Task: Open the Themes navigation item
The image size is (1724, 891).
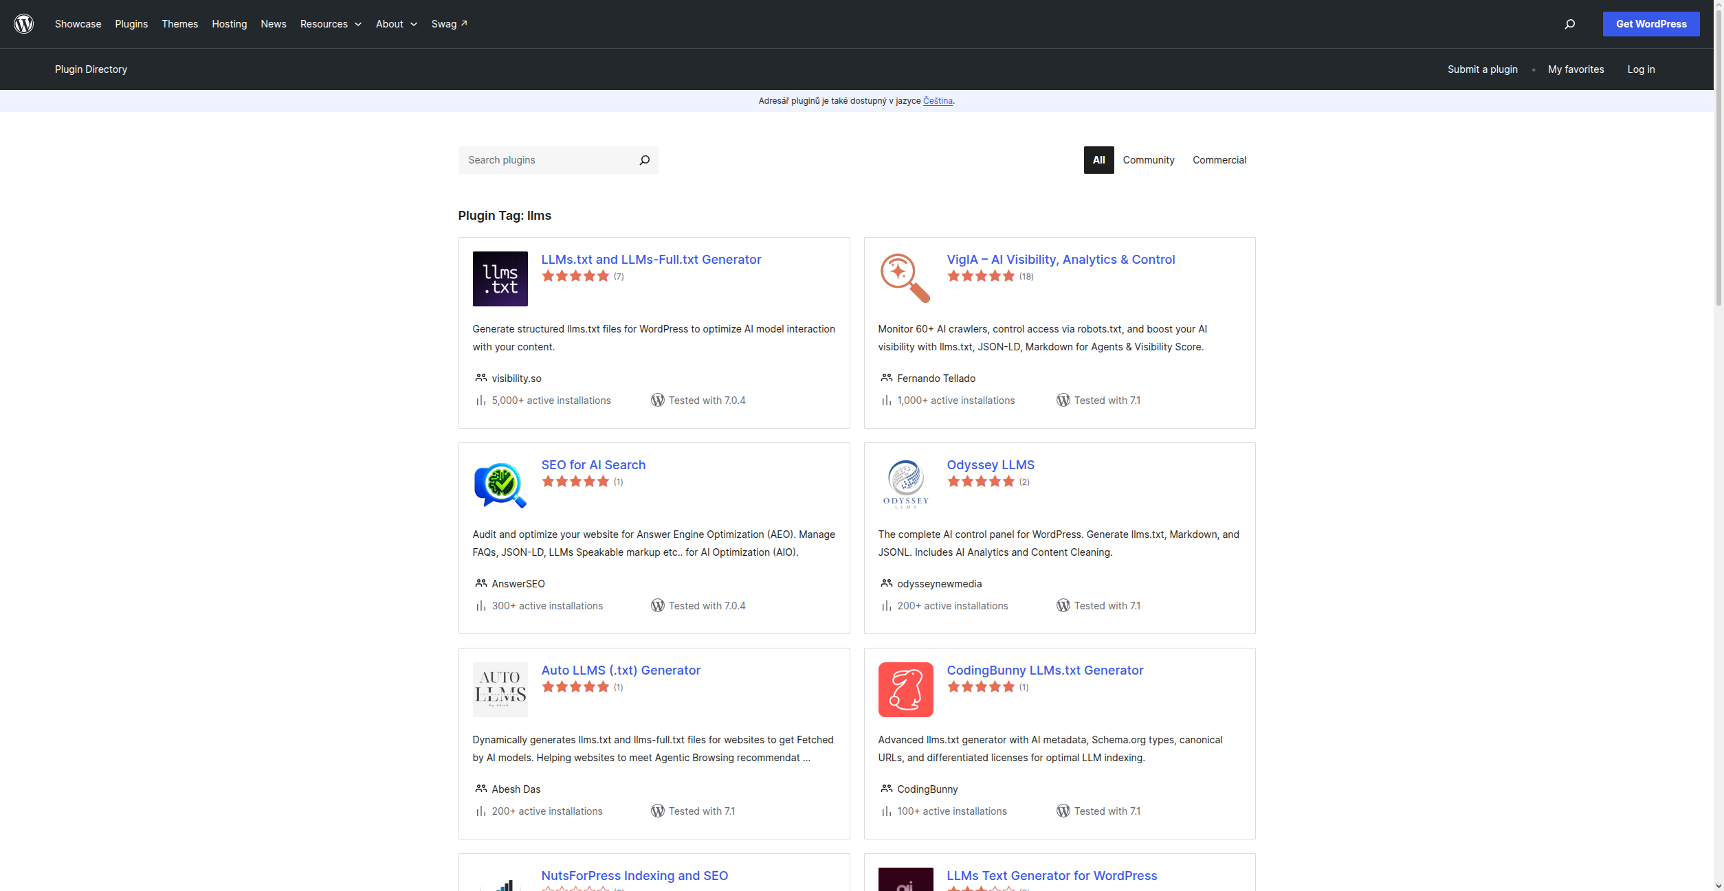Action: (x=179, y=24)
